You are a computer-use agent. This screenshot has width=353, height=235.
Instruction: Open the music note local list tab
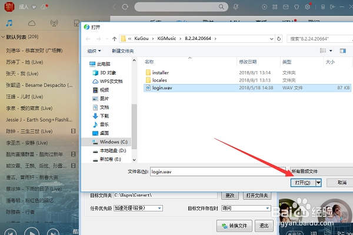pyautogui.click(x=9, y=23)
